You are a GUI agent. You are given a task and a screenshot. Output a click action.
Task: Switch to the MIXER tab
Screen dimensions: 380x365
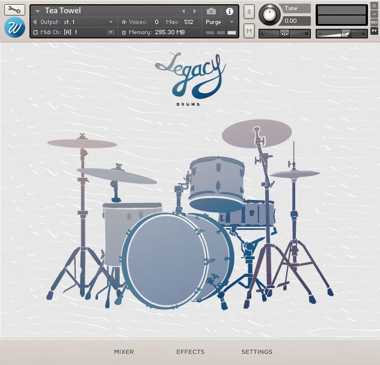pyautogui.click(x=124, y=352)
